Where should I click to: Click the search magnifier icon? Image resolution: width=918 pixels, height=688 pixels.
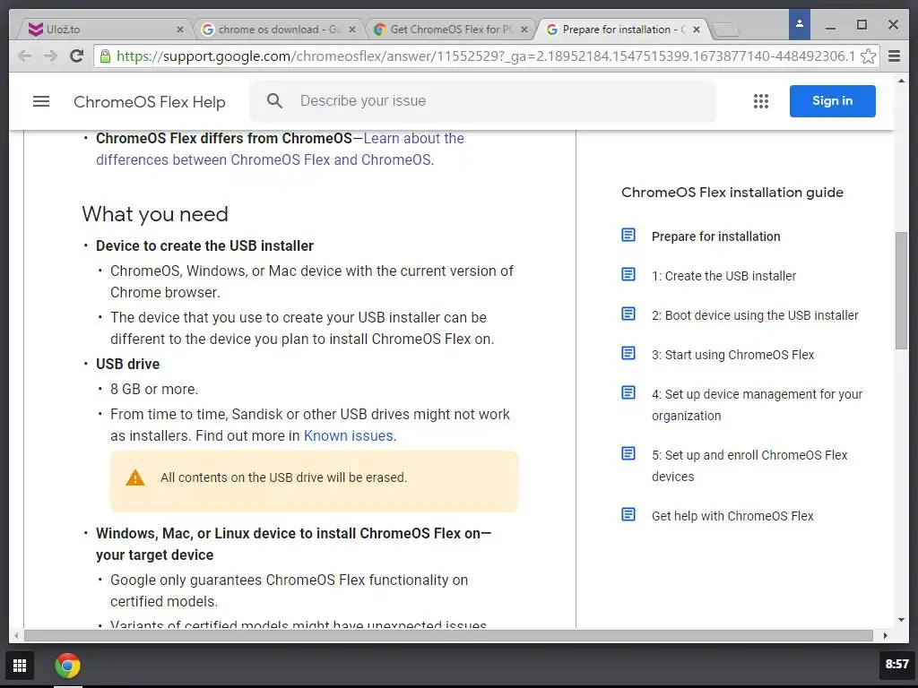274,100
